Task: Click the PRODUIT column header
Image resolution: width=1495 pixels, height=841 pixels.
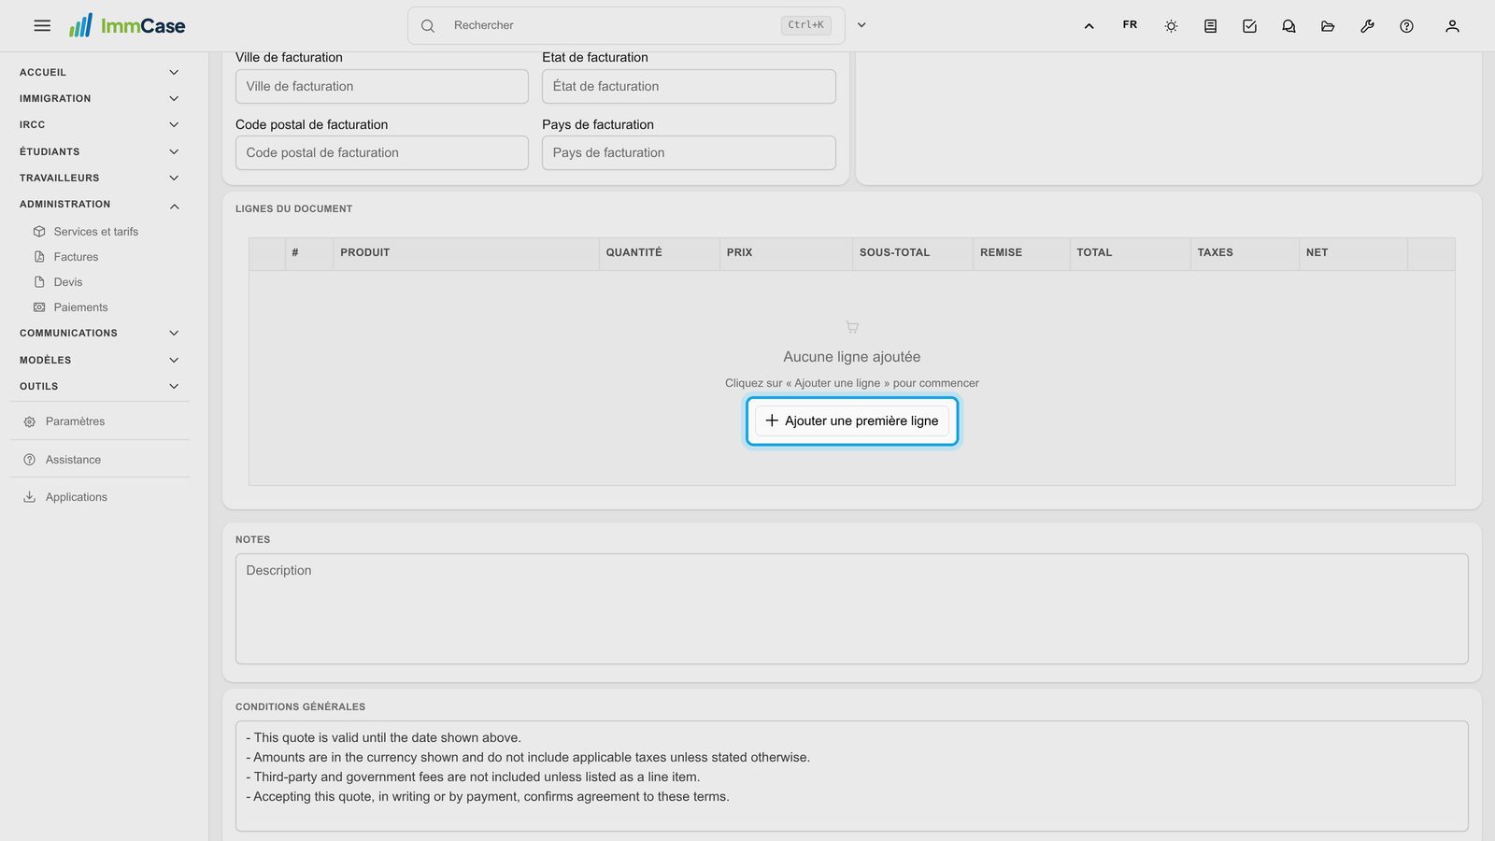Action: coord(465,253)
